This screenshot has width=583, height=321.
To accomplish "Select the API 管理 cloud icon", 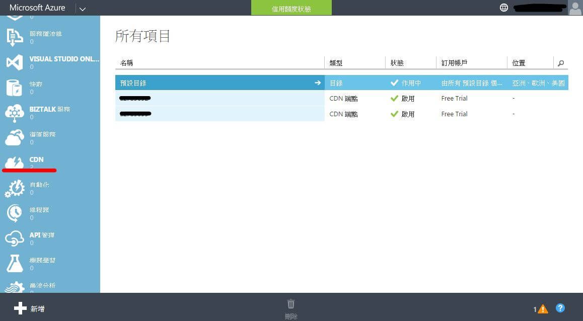I will coord(15,238).
